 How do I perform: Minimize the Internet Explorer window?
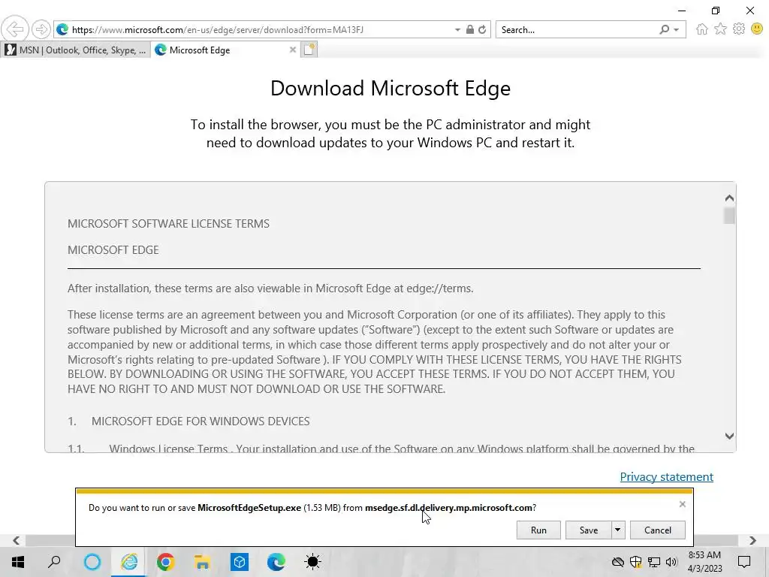682,11
